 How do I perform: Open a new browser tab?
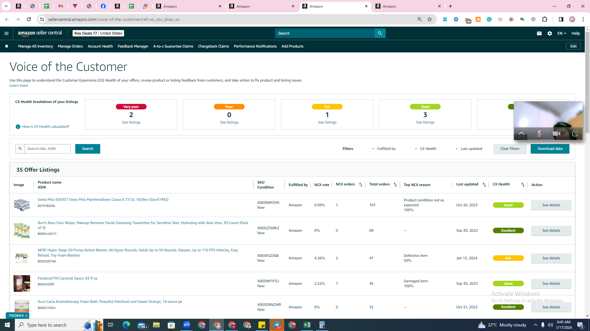tap(450, 6)
